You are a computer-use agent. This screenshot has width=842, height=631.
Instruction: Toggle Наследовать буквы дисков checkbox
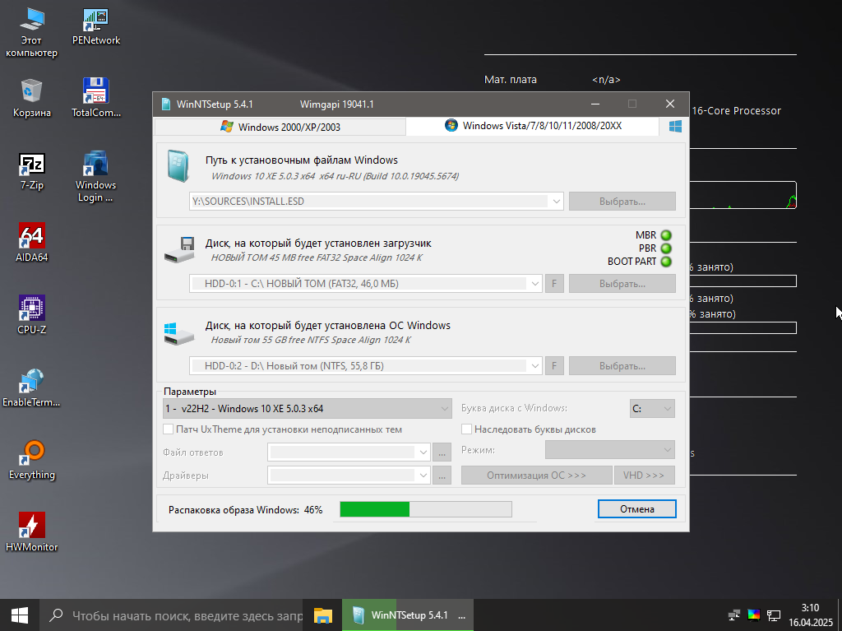[467, 429]
